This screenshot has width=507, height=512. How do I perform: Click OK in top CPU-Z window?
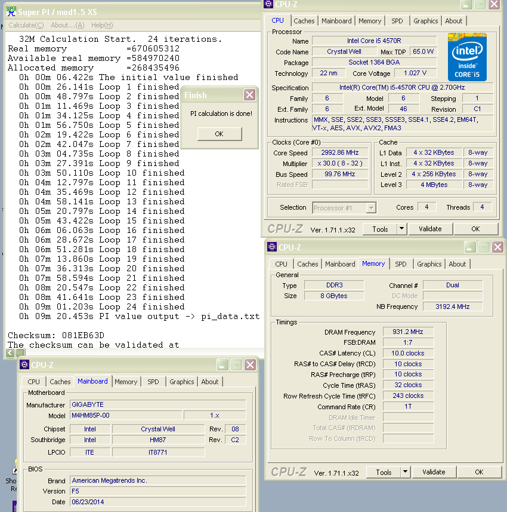475,229
